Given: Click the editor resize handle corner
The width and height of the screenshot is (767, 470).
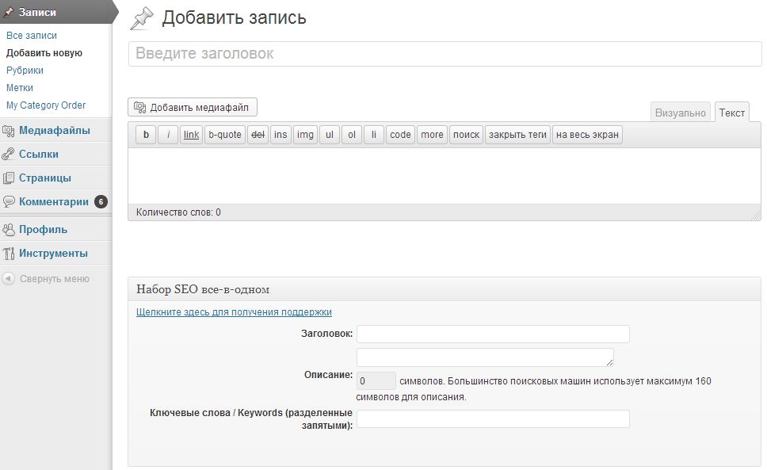Looking at the screenshot, I should (756, 216).
